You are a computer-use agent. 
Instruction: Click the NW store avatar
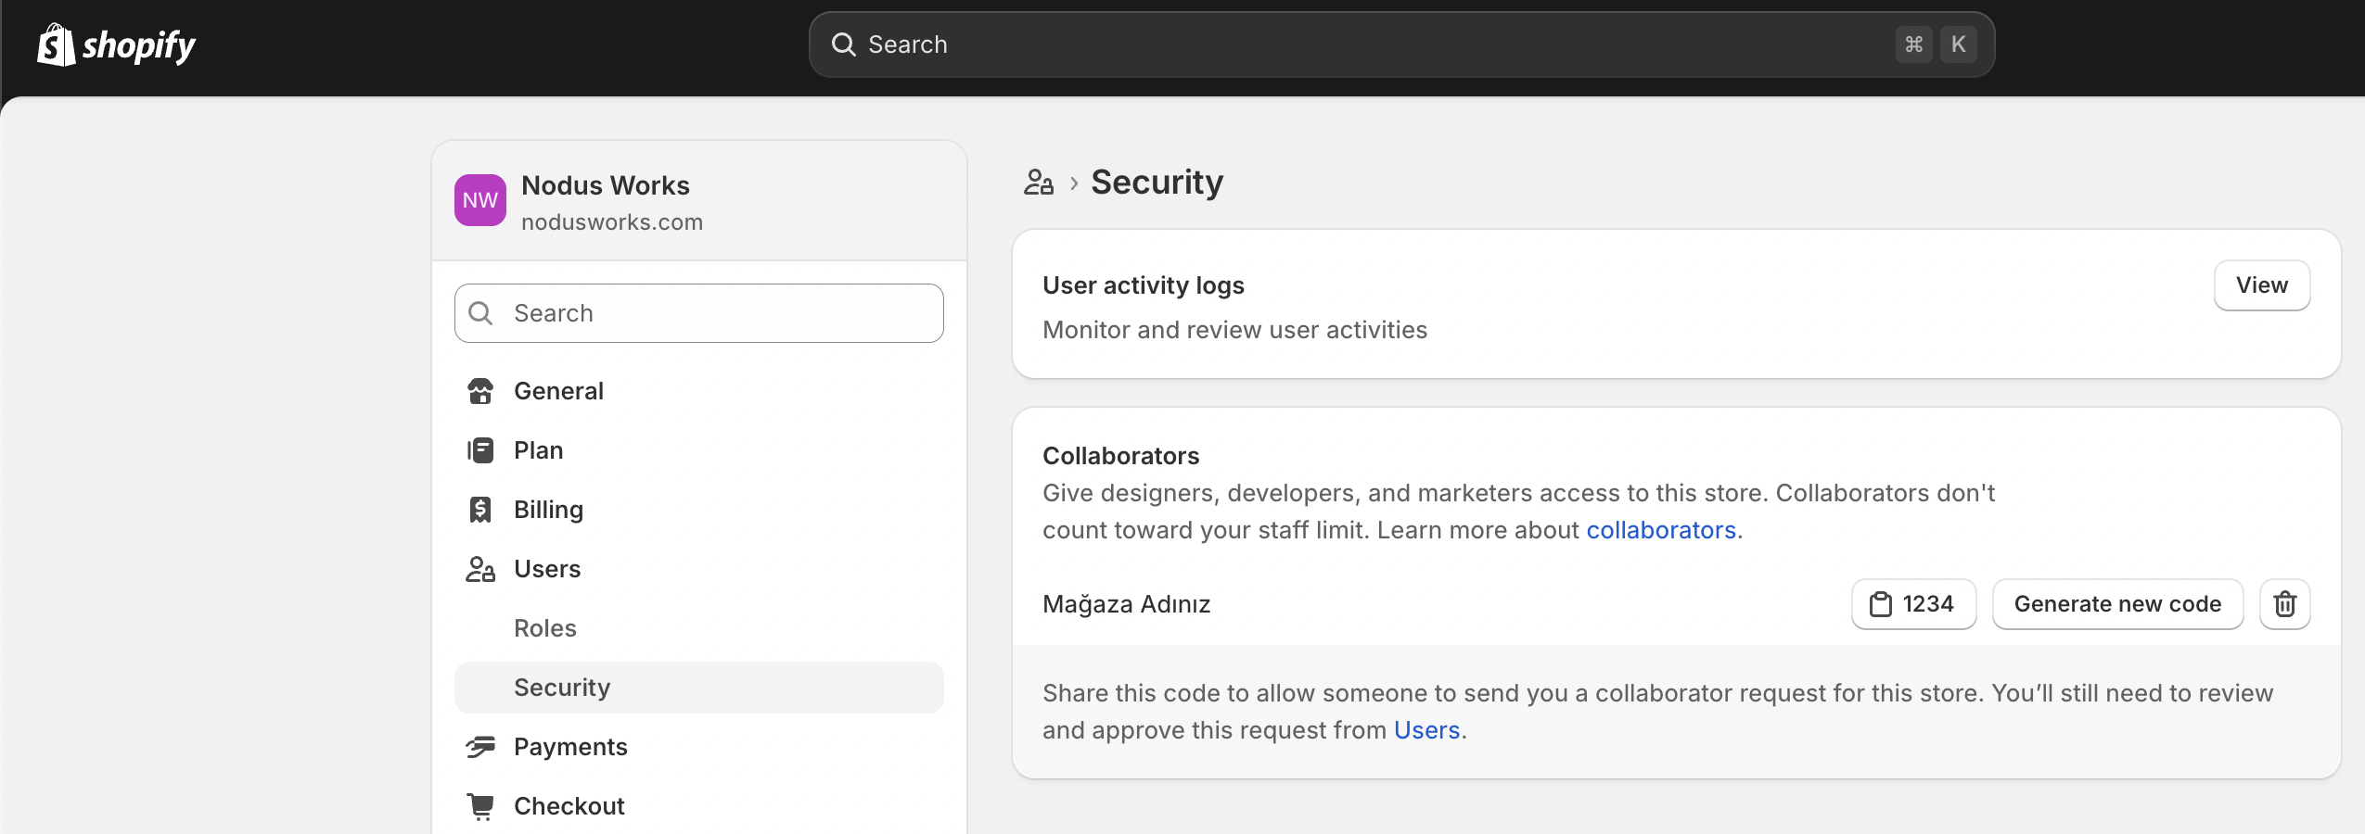pyautogui.click(x=480, y=200)
